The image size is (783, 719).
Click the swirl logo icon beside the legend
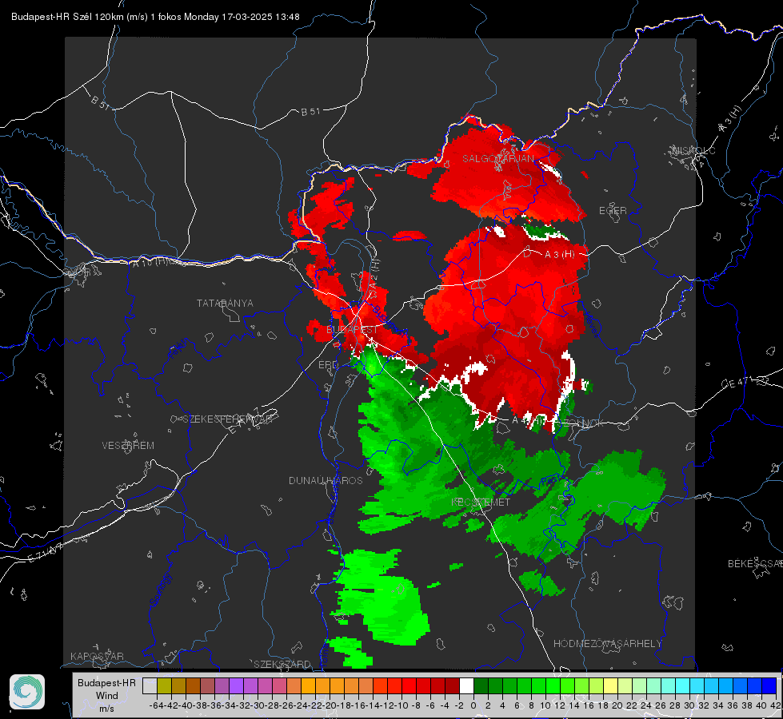[x=27, y=692]
